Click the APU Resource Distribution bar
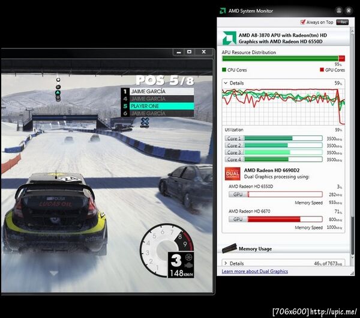Image resolution: width=360 pixels, height=318 pixels. point(283,58)
